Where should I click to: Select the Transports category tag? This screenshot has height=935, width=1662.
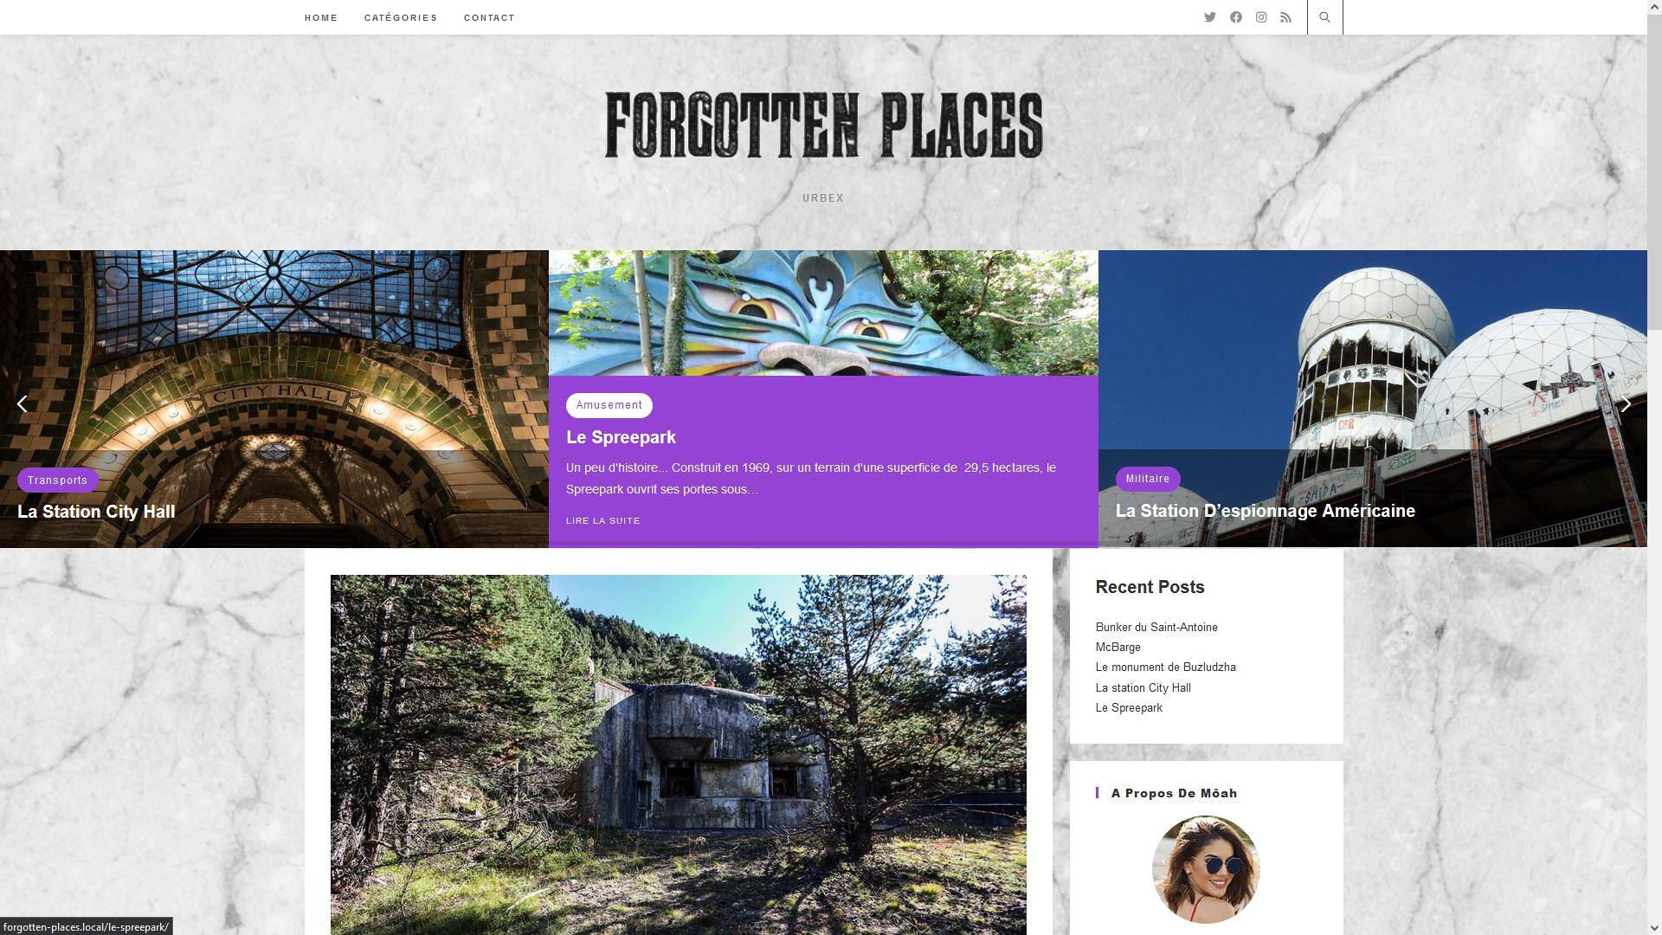pos(57,480)
